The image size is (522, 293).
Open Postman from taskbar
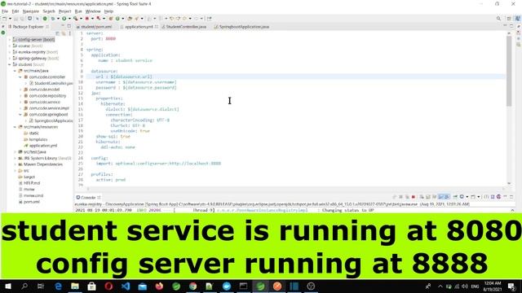pyautogui.click(x=277, y=286)
